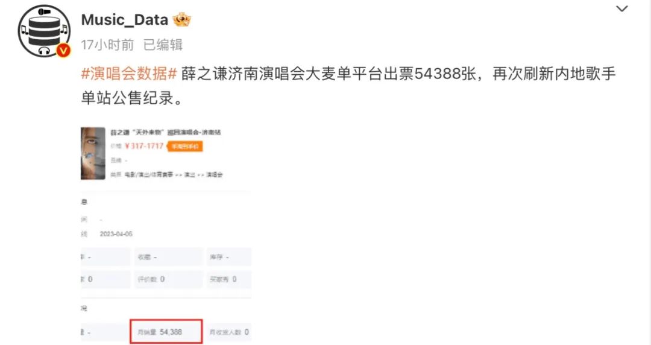
Task: Click the post text mentioning 54388张
Action: (348, 86)
